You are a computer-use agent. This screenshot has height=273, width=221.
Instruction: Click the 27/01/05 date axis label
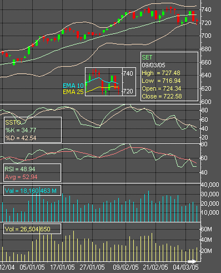click(92, 267)
